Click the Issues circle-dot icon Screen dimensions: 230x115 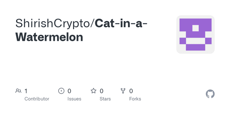click(x=61, y=91)
